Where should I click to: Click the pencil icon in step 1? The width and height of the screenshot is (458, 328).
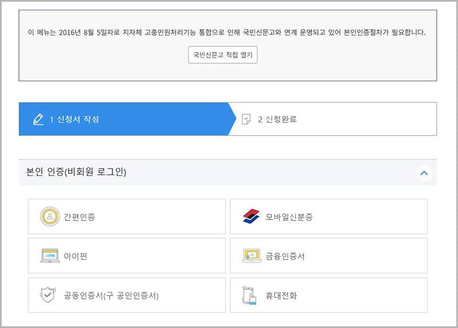(x=38, y=119)
